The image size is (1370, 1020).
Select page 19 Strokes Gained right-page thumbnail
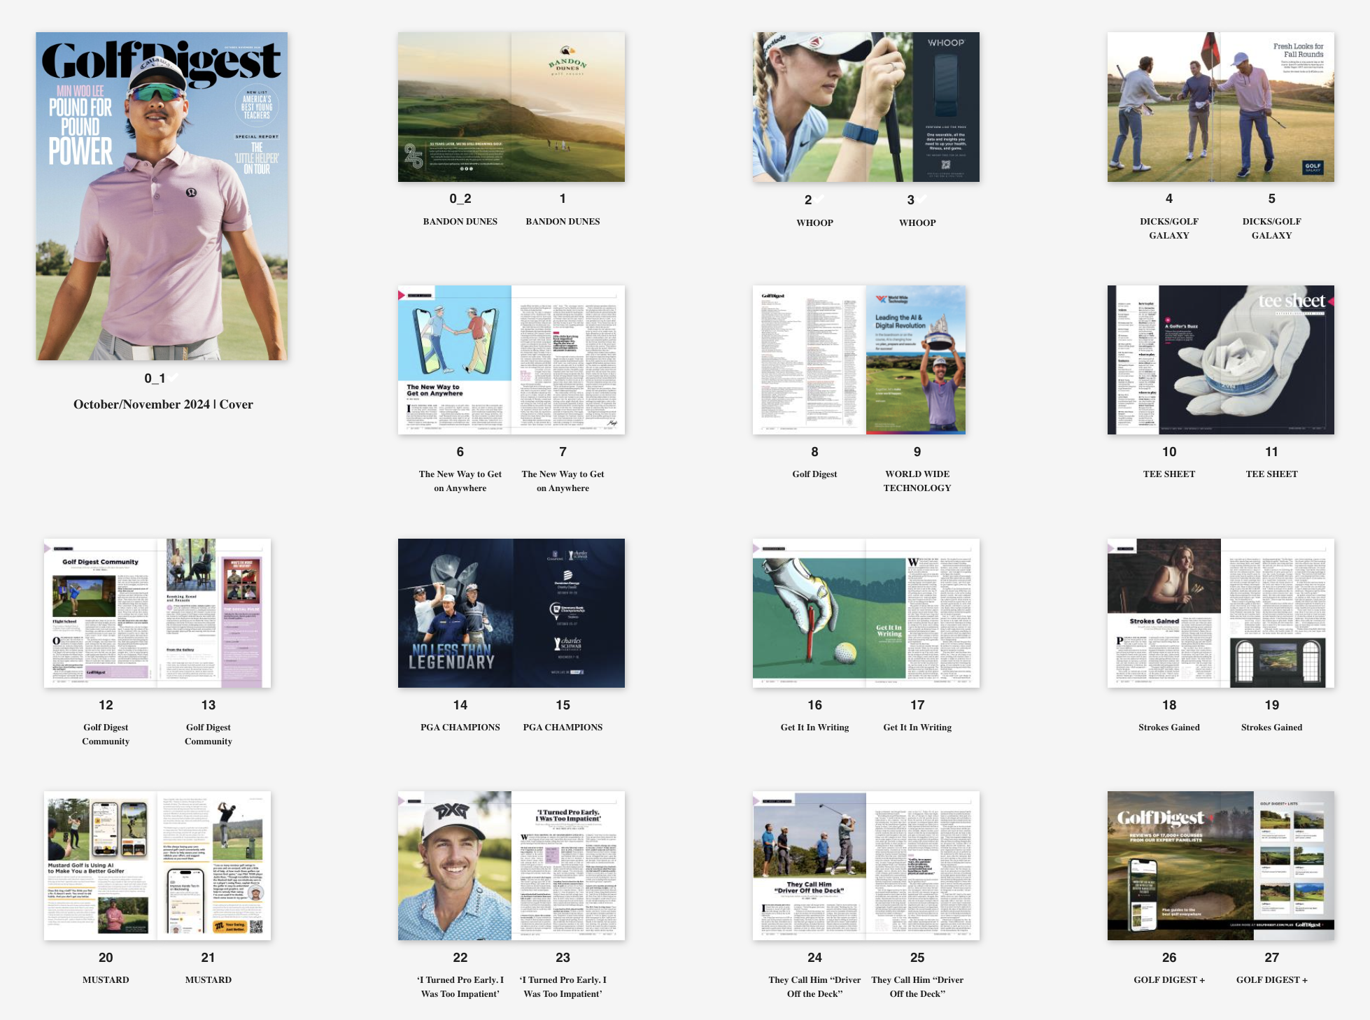pyautogui.click(x=1278, y=613)
